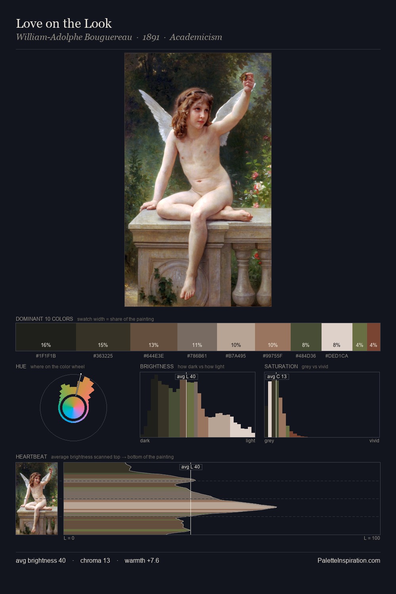This screenshot has height=594, width=396.
Task: Click hex code #786B61
Action: click(197, 356)
